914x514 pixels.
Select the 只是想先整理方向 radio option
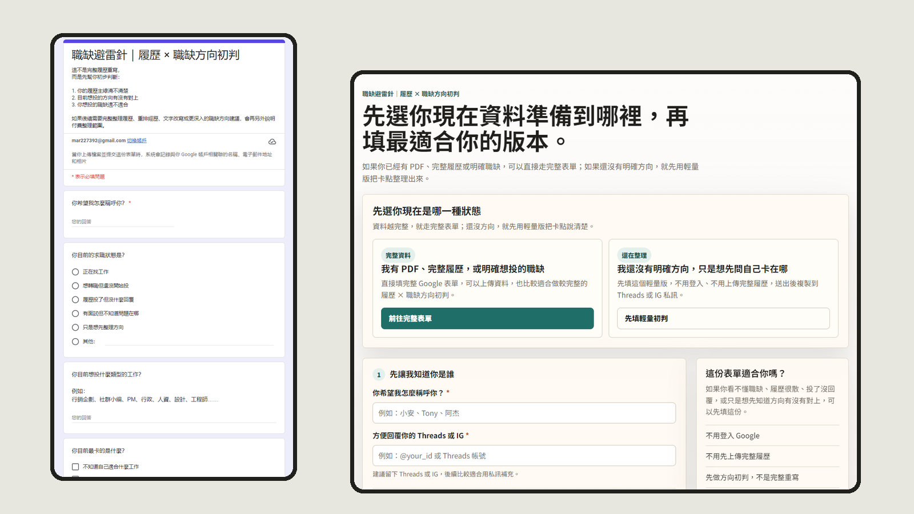click(x=75, y=327)
